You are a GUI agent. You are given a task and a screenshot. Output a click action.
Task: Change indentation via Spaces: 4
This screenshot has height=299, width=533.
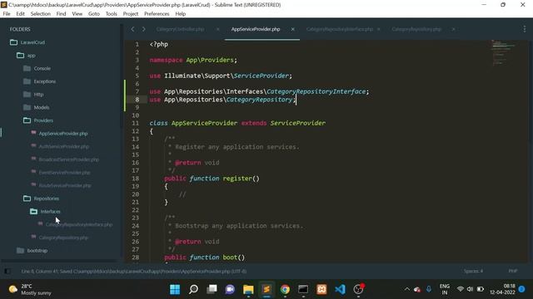473,271
